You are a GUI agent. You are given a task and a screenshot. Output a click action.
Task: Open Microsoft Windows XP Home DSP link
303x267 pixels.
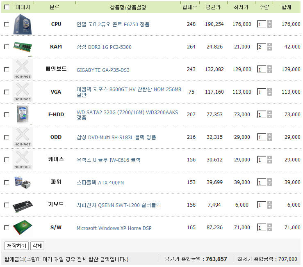point(114,228)
